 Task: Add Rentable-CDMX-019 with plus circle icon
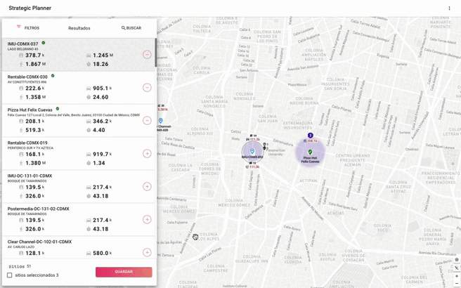[x=147, y=153]
